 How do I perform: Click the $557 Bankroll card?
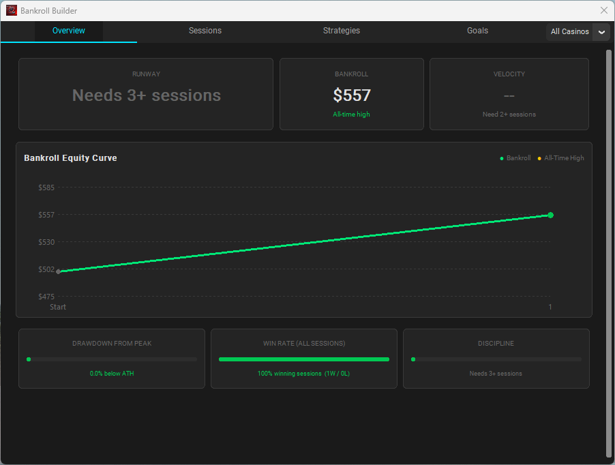pos(352,95)
